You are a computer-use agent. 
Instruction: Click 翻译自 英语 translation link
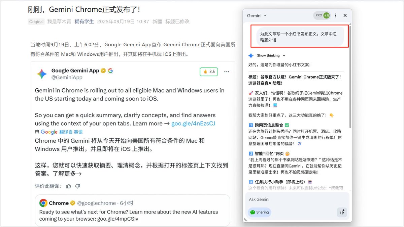click(71, 132)
